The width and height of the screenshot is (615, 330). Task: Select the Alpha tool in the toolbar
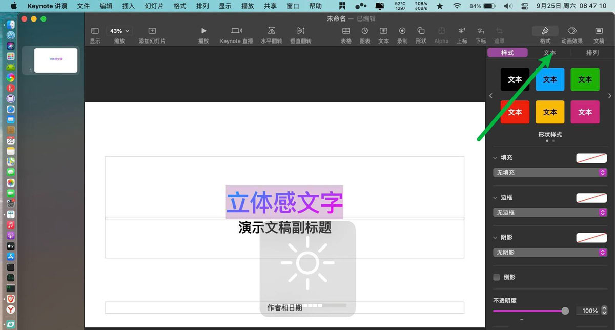click(441, 34)
